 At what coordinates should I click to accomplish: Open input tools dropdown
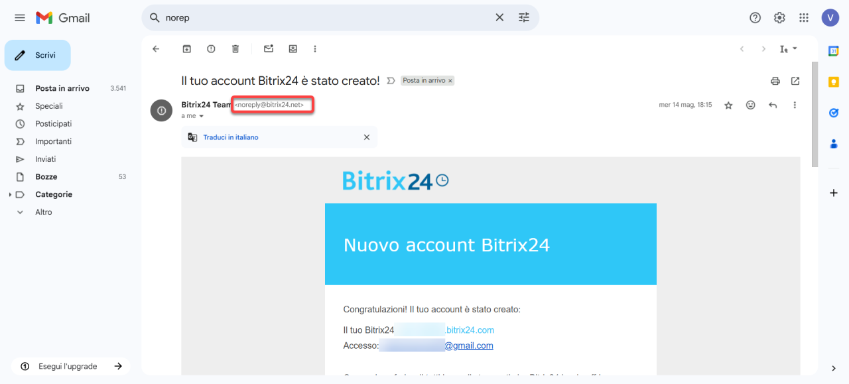pyautogui.click(x=789, y=49)
